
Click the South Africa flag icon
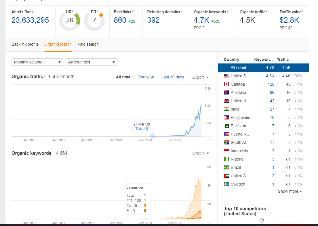click(x=226, y=142)
